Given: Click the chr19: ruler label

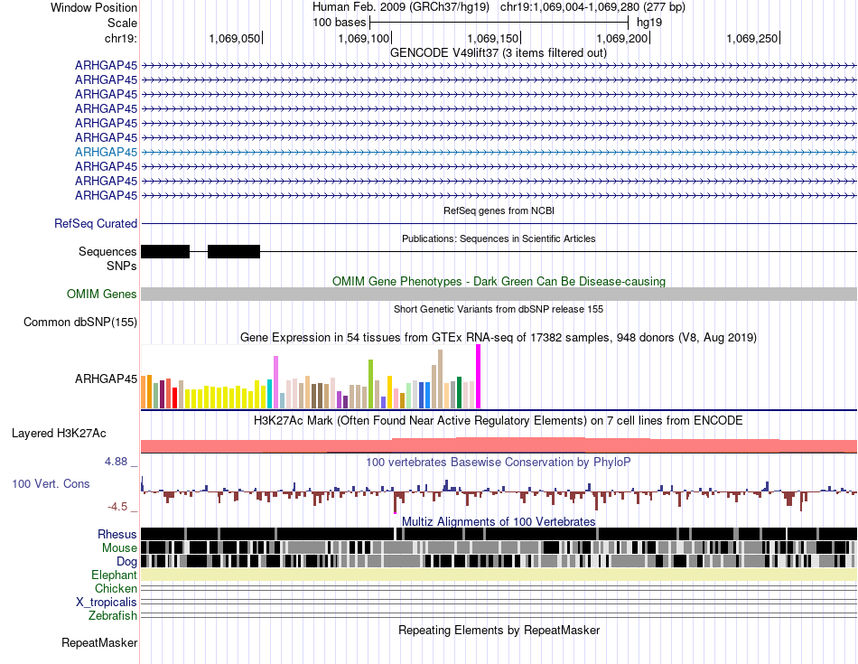Looking at the screenshot, I should click(x=120, y=38).
